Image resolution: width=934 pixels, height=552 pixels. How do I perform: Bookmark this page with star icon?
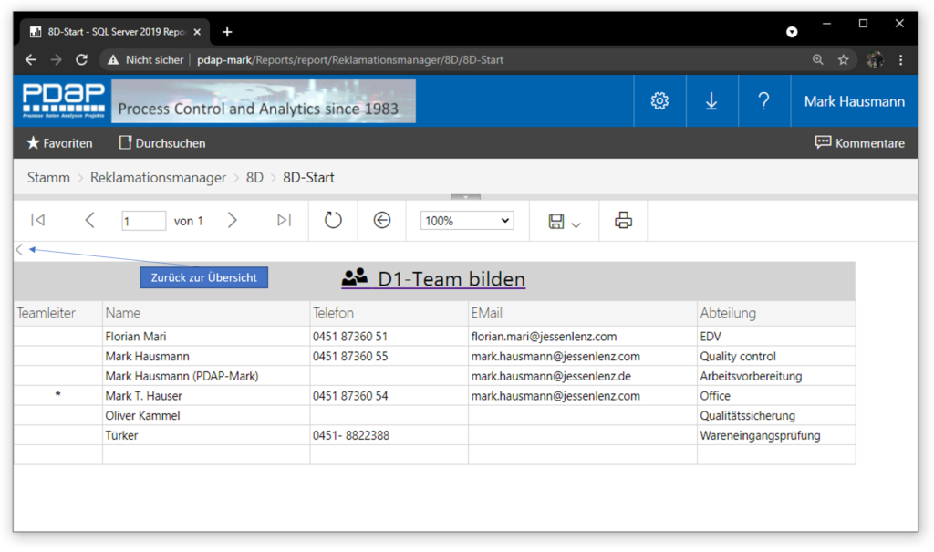pos(844,59)
